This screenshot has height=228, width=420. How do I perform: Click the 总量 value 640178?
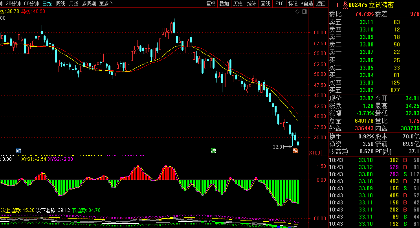pos(364,121)
